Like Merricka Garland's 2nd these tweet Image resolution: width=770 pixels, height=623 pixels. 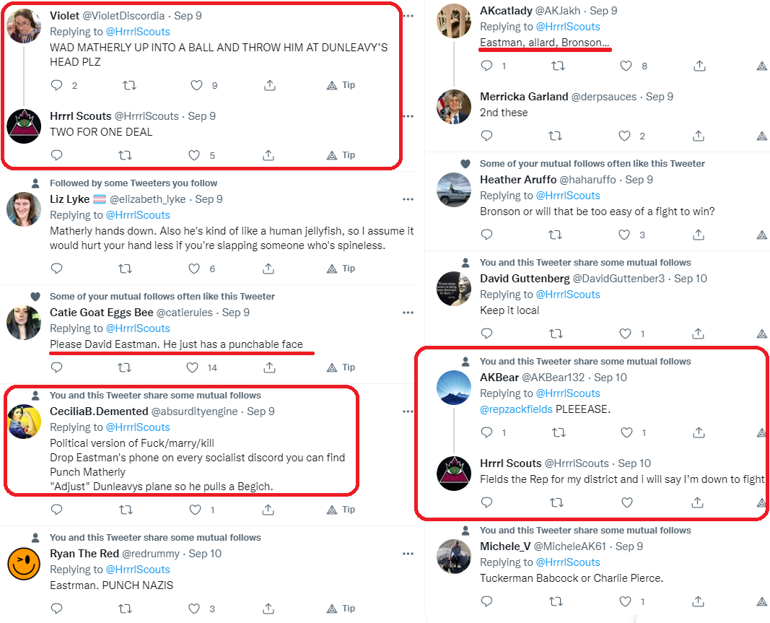tap(624, 136)
